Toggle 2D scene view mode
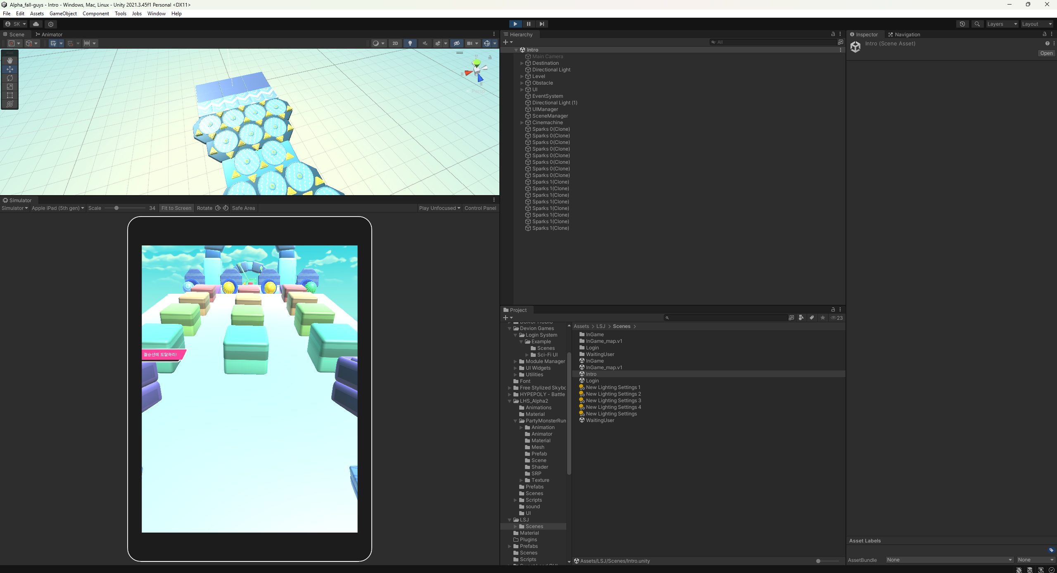The width and height of the screenshot is (1057, 573). [x=395, y=43]
